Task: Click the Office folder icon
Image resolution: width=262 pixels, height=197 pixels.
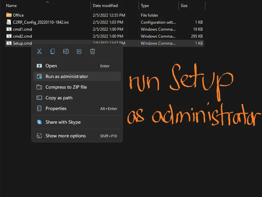Action: click(x=9, y=15)
